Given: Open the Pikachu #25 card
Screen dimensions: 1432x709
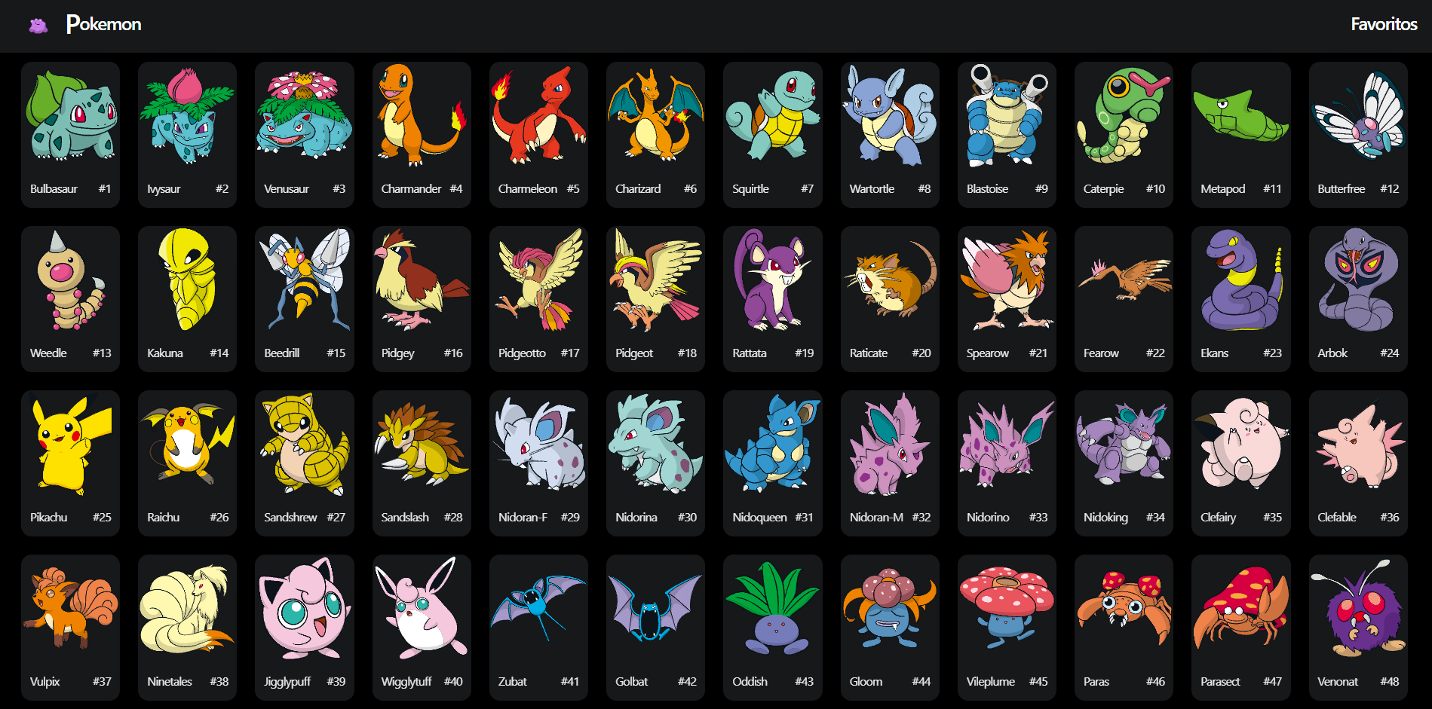Looking at the screenshot, I should (70, 463).
